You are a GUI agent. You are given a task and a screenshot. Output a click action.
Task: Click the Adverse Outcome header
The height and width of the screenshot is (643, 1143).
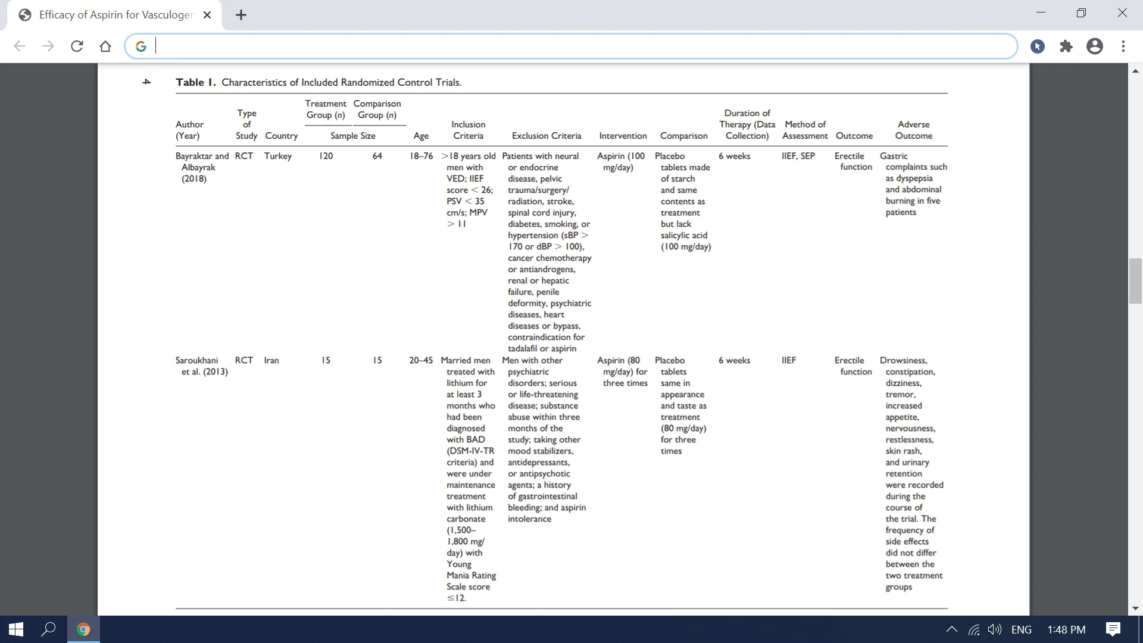click(914, 130)
